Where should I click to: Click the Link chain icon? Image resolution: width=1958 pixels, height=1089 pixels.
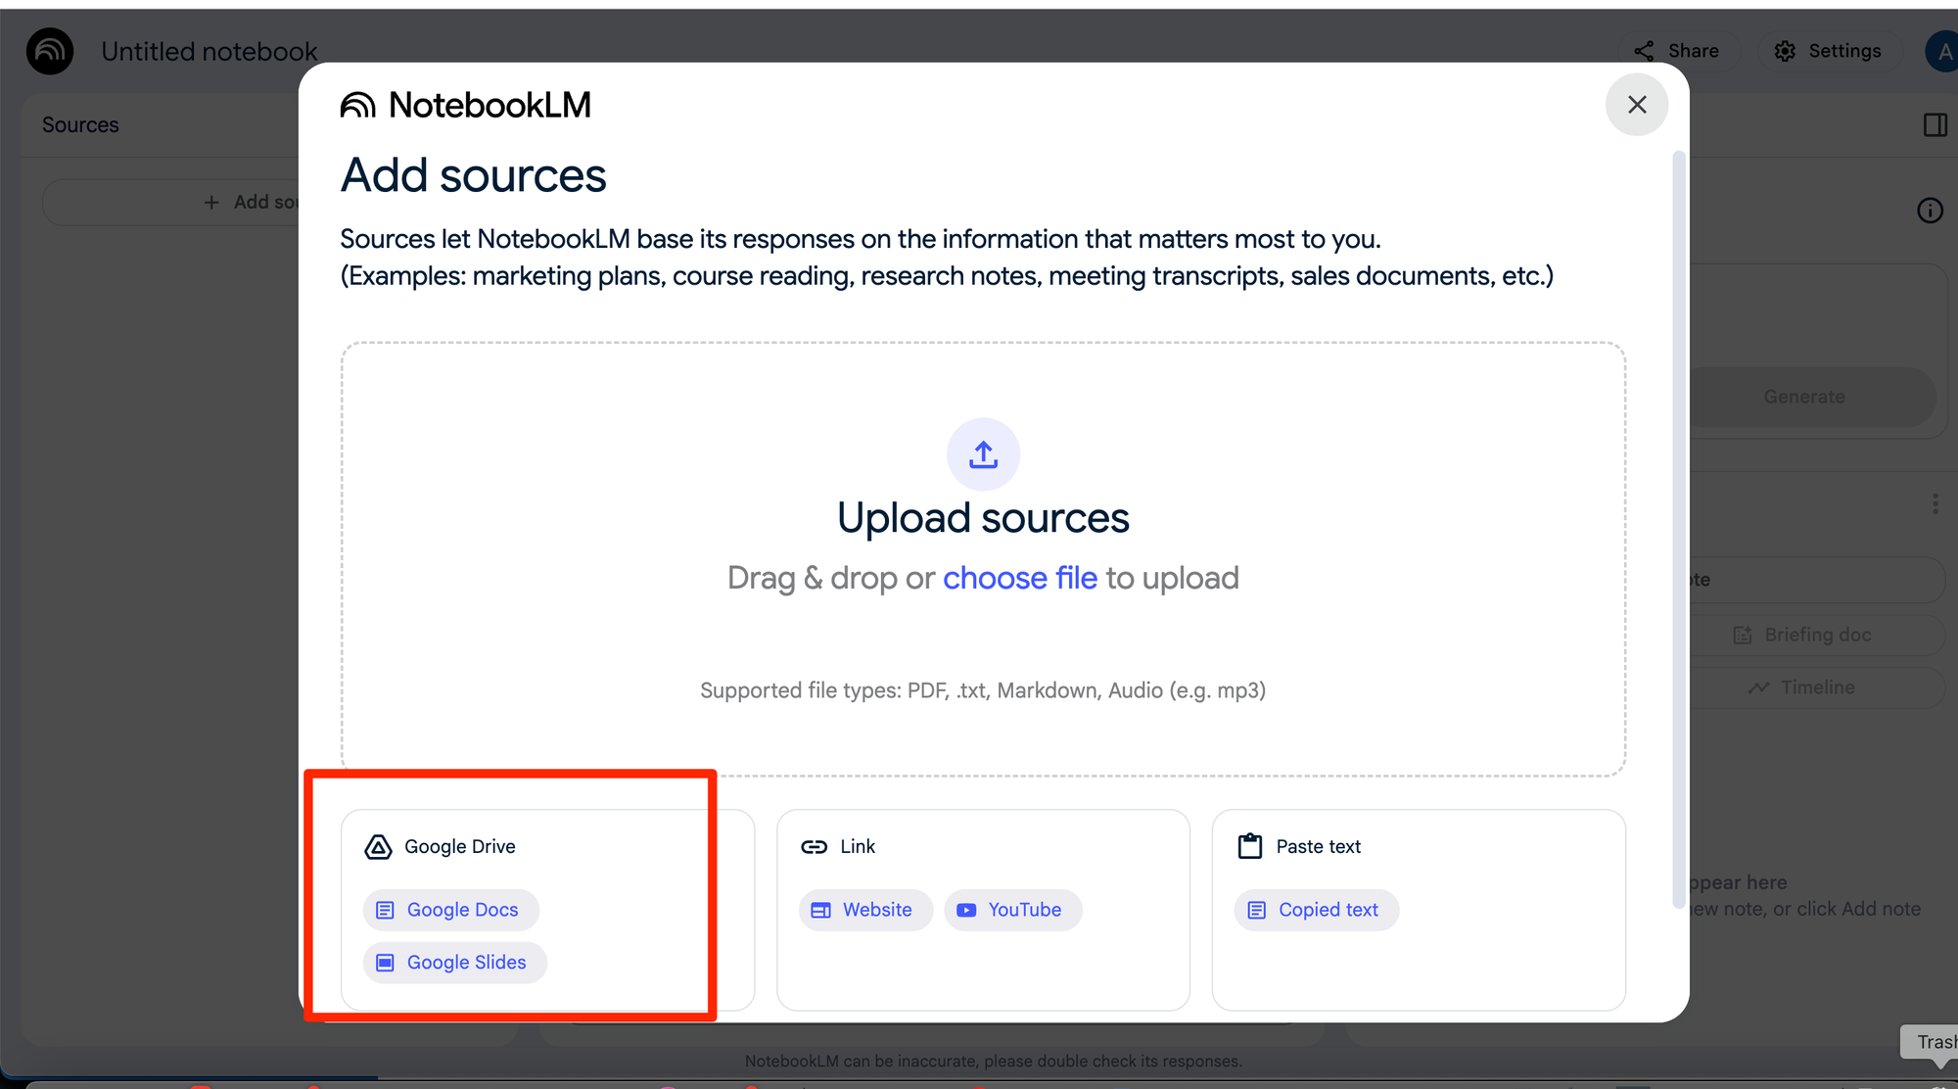tap(814, 847)
